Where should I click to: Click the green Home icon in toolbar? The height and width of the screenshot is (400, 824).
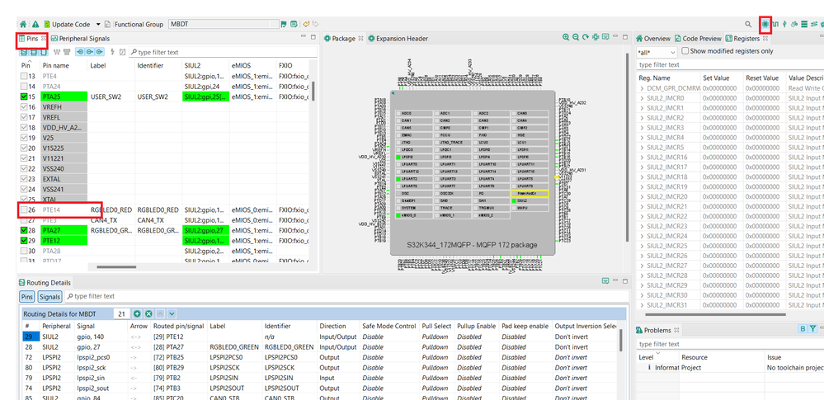[23, 24]
